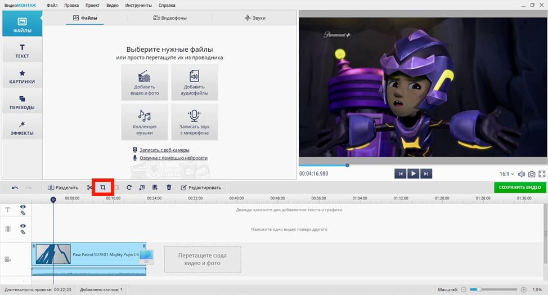
Task: Click the main video track camera icon
Action: 7,260
